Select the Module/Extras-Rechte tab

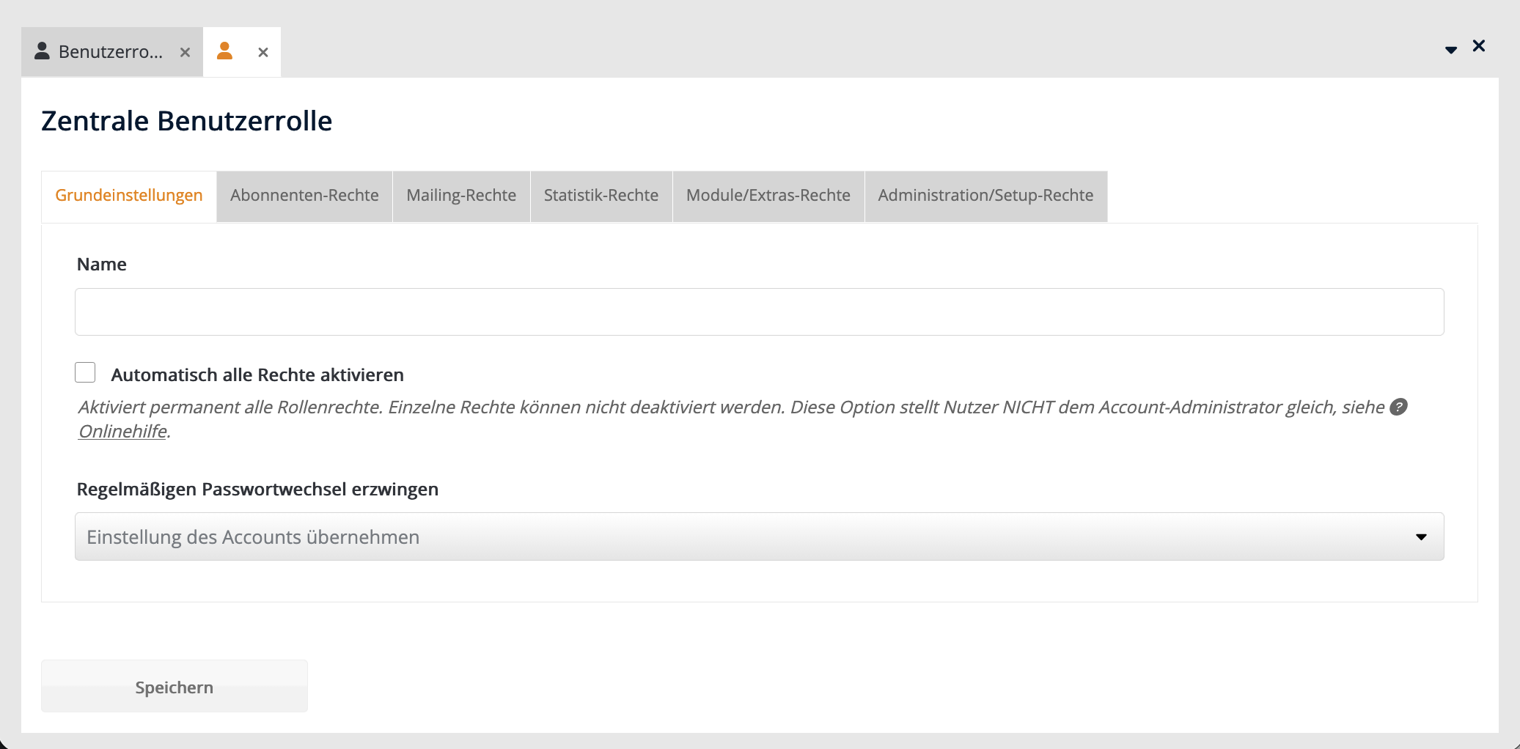tap(768, 196)
